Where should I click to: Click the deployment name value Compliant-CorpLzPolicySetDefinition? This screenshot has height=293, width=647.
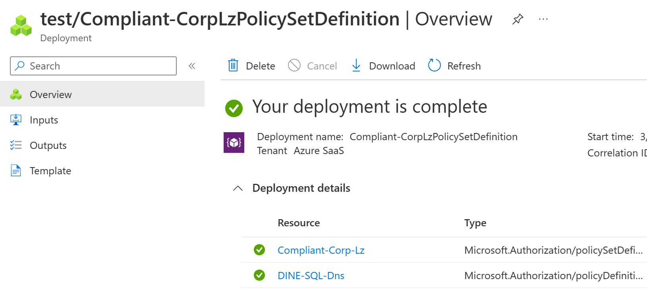click(x=433, y=137)
